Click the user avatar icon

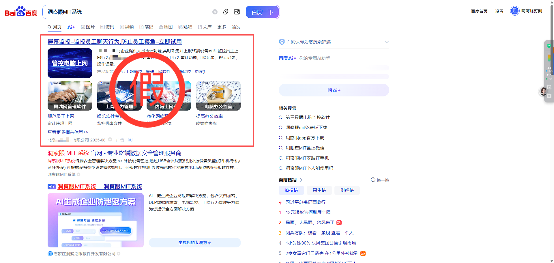point(514,11)
